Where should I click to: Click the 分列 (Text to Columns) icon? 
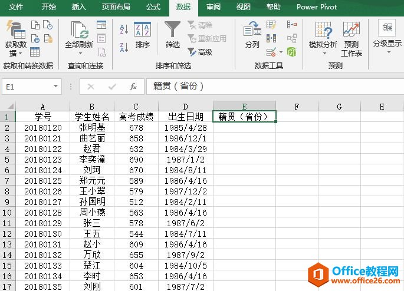pos(252,35)
